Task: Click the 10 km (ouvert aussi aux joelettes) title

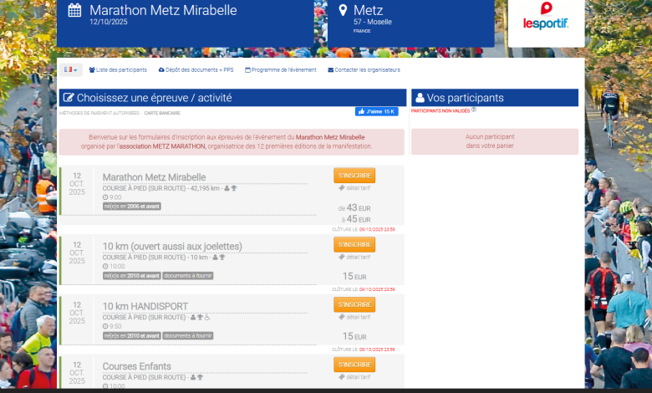Action: click(172, 246)
